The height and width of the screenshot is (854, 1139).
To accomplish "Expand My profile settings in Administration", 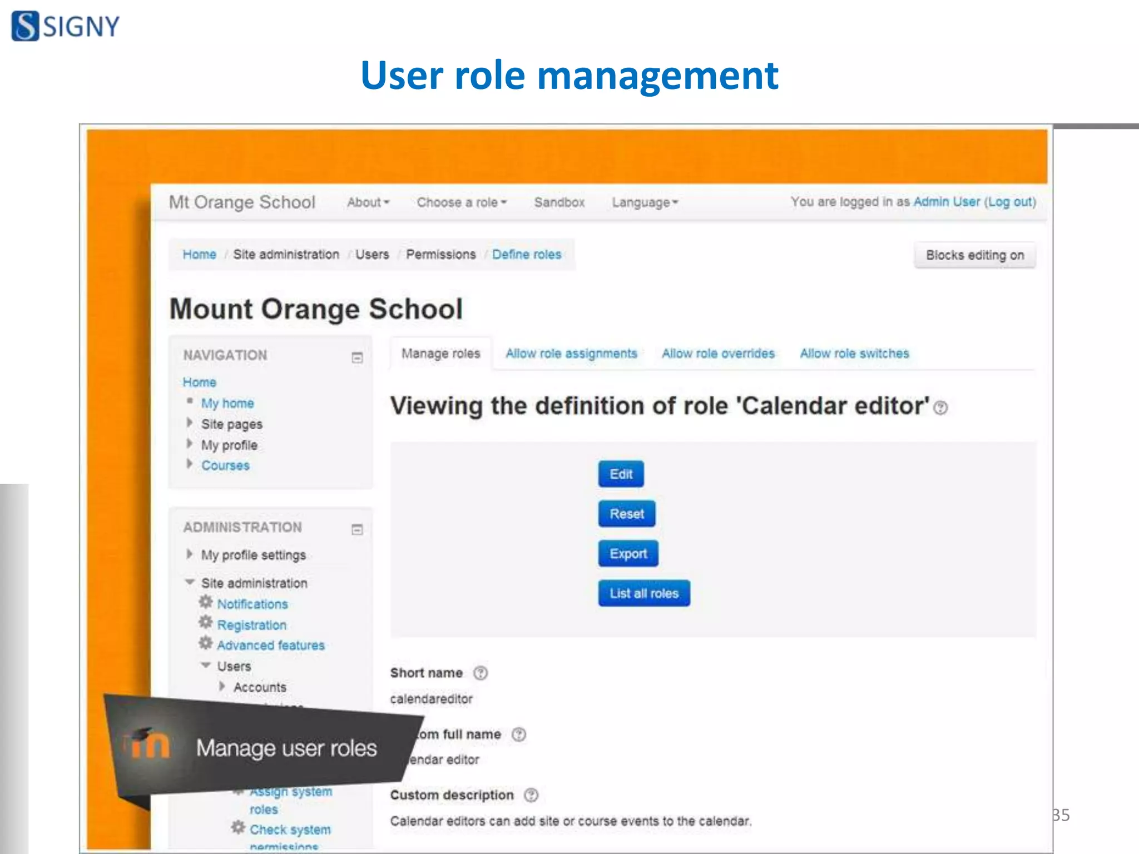I will click(x=190, y=554).
